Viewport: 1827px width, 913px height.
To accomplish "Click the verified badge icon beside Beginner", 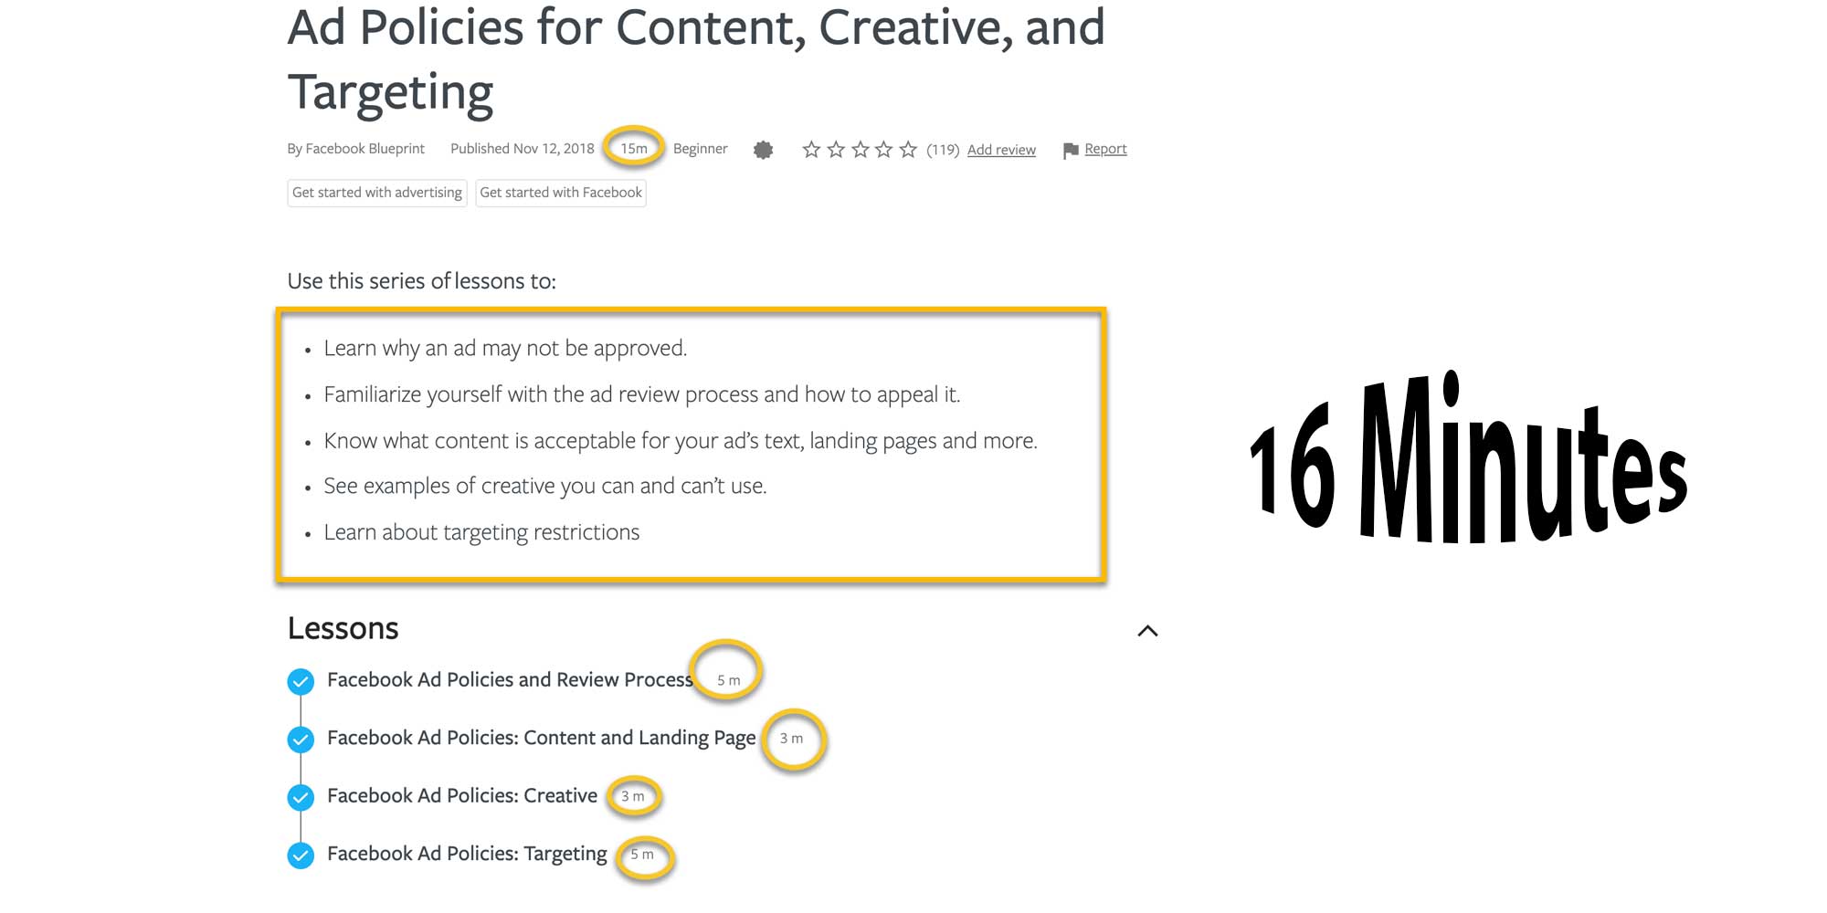I will pos(764,150).
